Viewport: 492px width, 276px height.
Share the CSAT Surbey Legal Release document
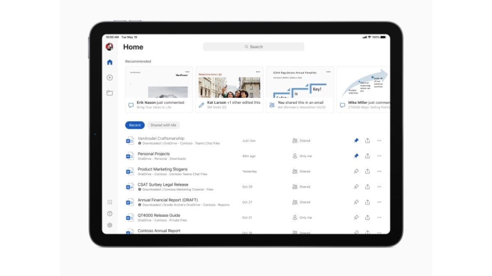(367, 187)
